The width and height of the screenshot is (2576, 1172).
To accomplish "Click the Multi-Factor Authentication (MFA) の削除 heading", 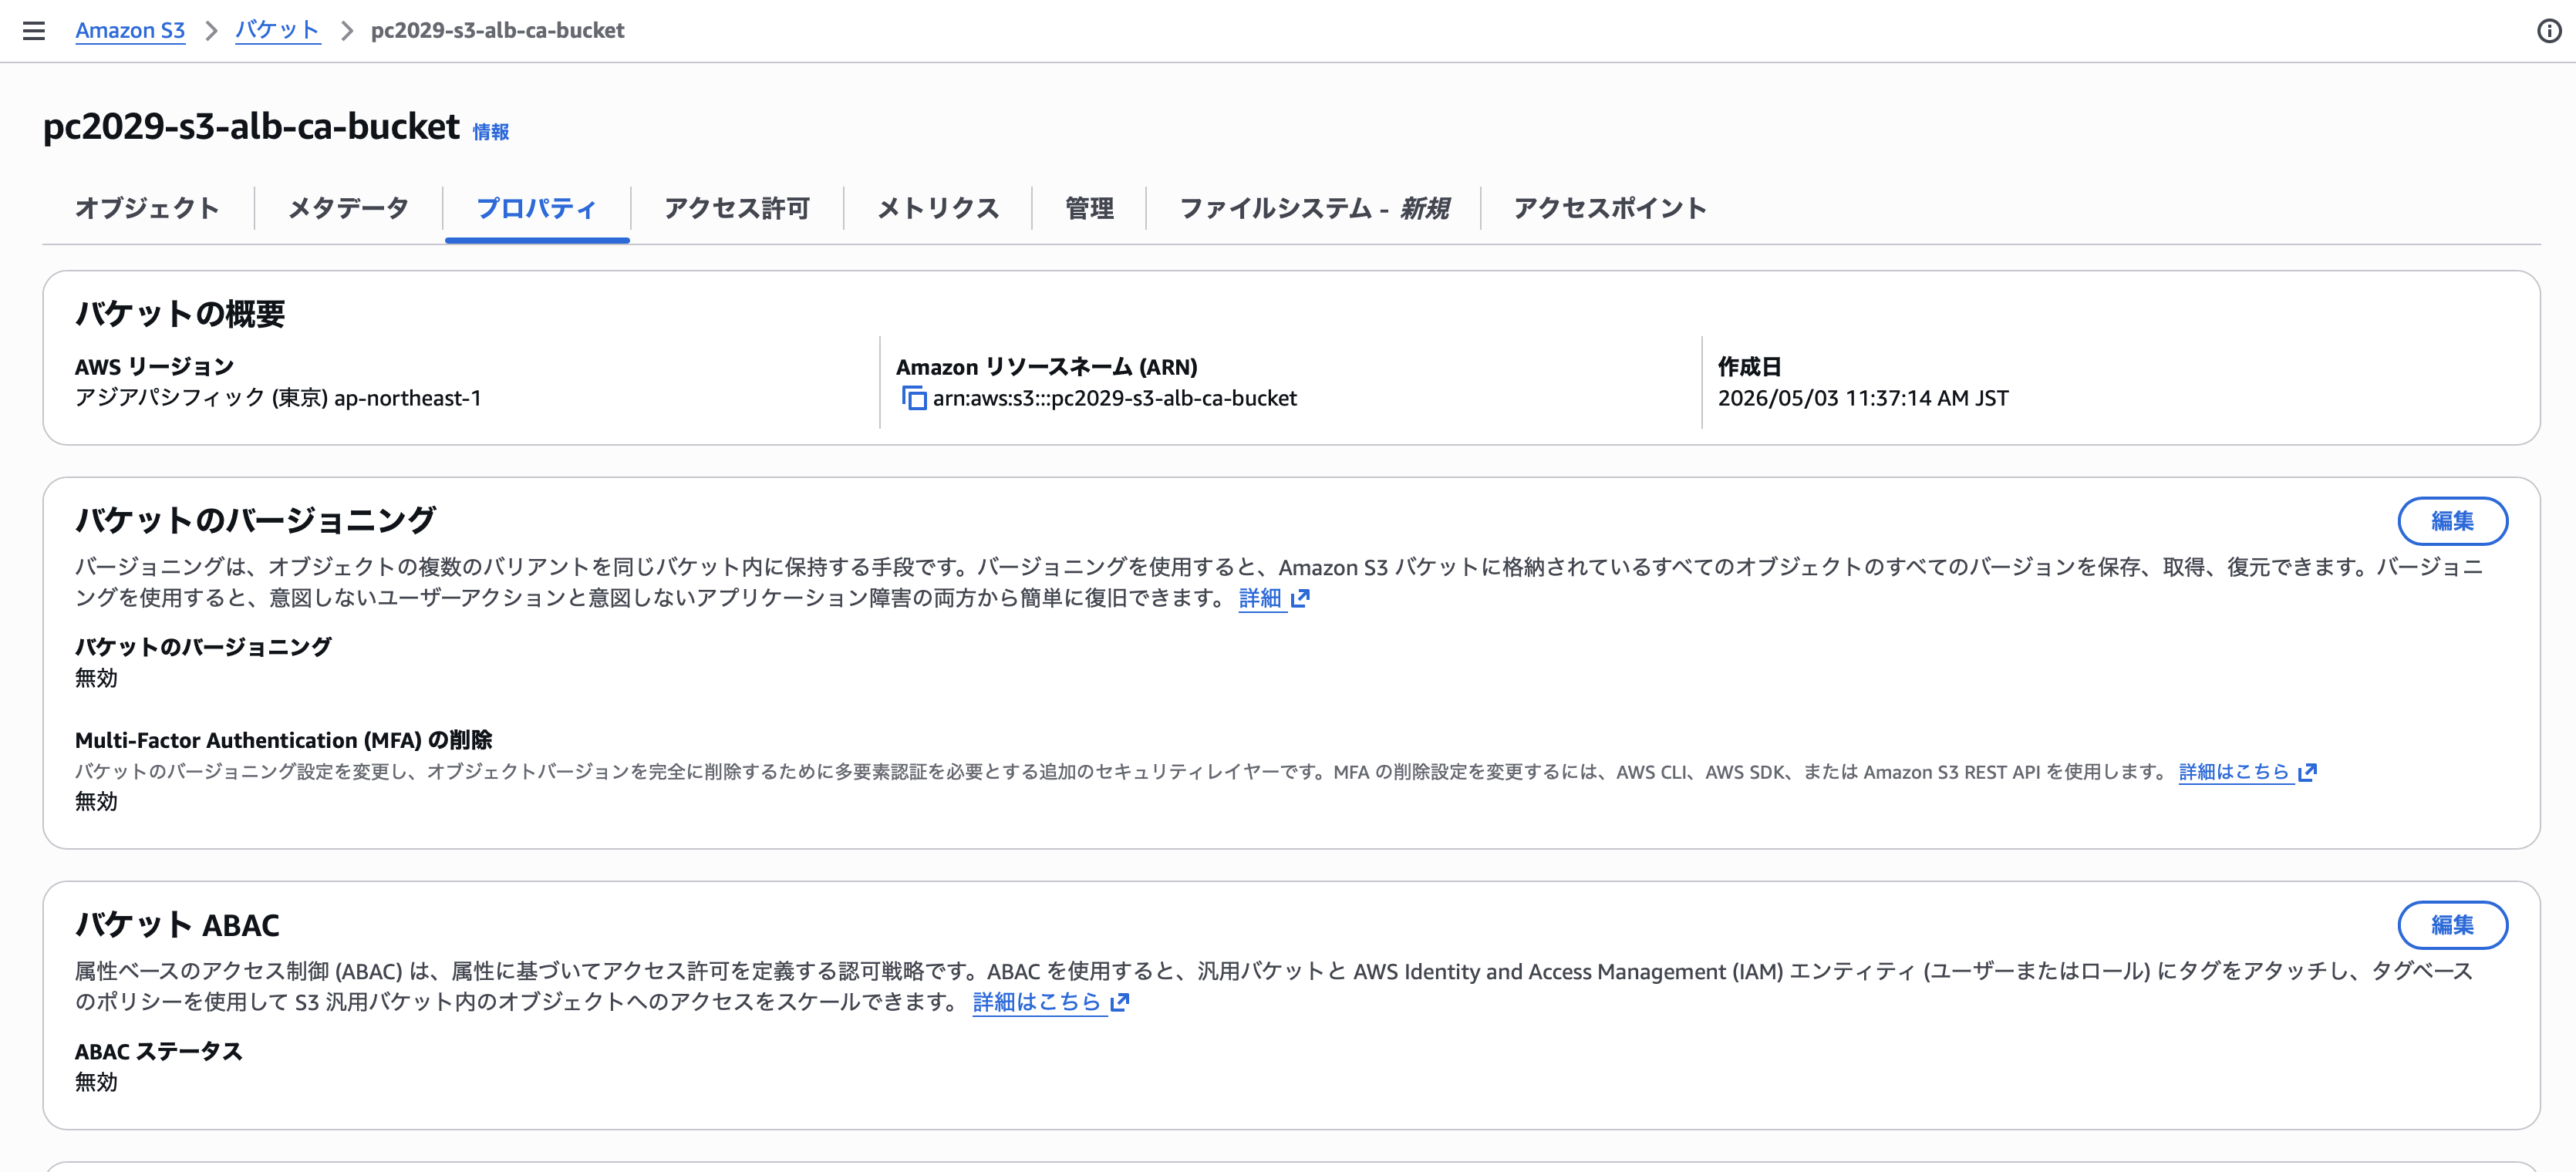I will tap(284, 740).
